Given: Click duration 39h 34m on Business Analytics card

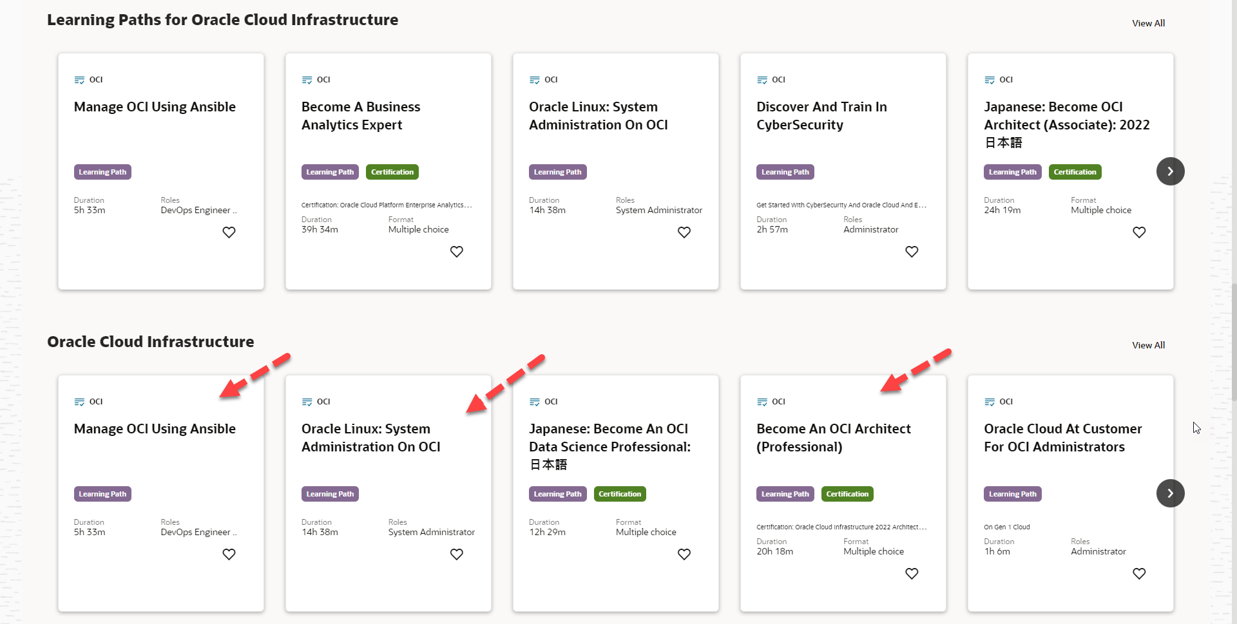Looking at the screenshot, I should (320, 229).
